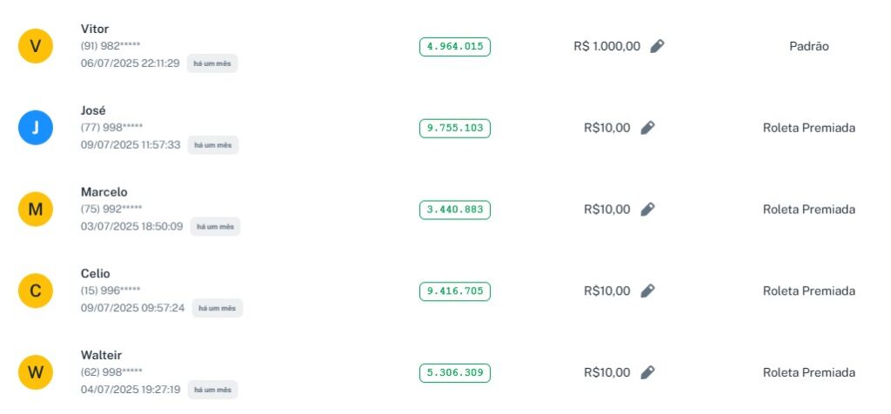This screenshot has width=891, height=414.
Task: Click the pencil icon in José's row
Action: [646, 128]
